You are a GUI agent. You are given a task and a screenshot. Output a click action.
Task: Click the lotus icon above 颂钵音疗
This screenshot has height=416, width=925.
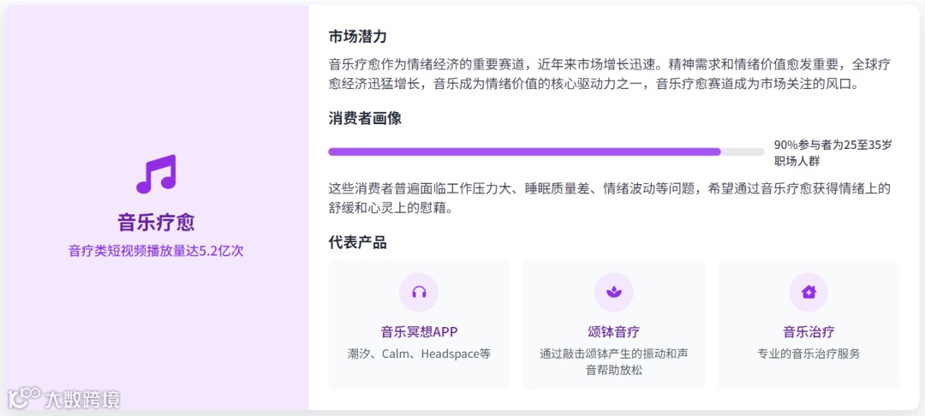(x=613, y=292)
